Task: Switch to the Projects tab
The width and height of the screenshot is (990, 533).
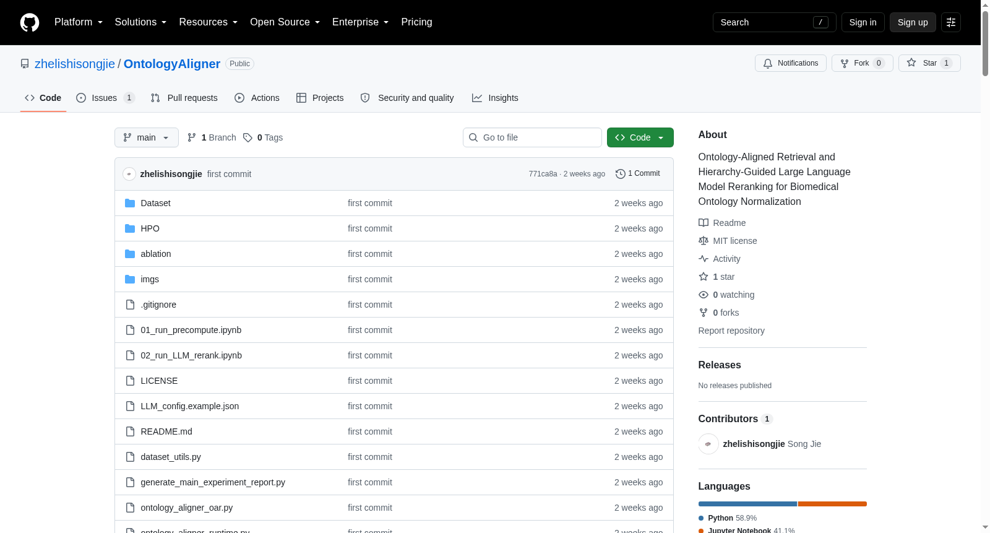Action: 320,98
